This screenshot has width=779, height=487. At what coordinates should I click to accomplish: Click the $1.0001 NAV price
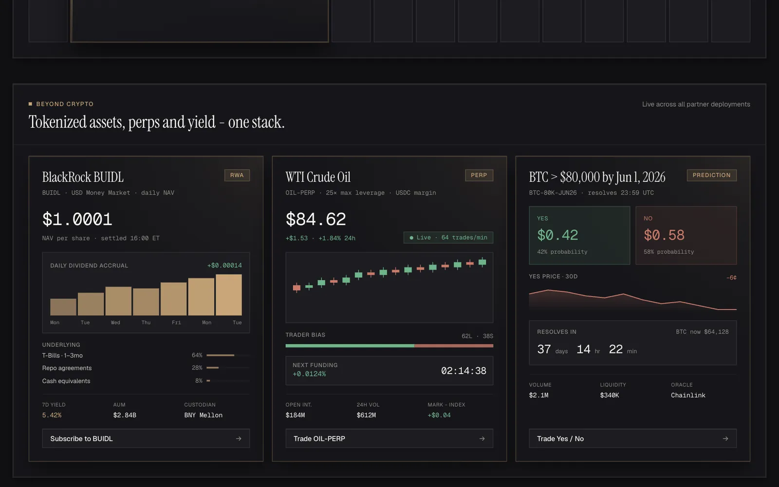pos(77,220)
